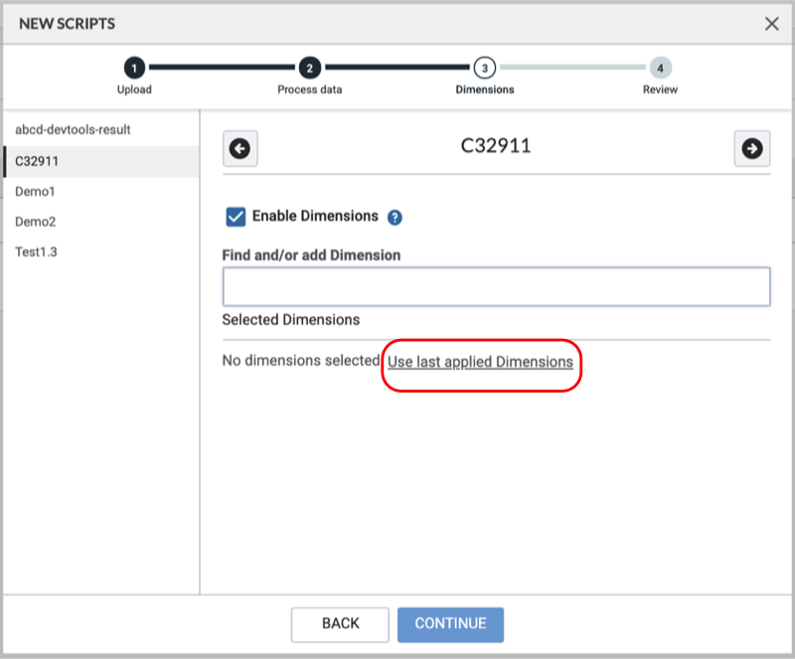Click the right navigation arrow beside C32911
Image resolution: width=795 pixels, height=659 pixels.
pyautogui.click(x=752, y=148)
